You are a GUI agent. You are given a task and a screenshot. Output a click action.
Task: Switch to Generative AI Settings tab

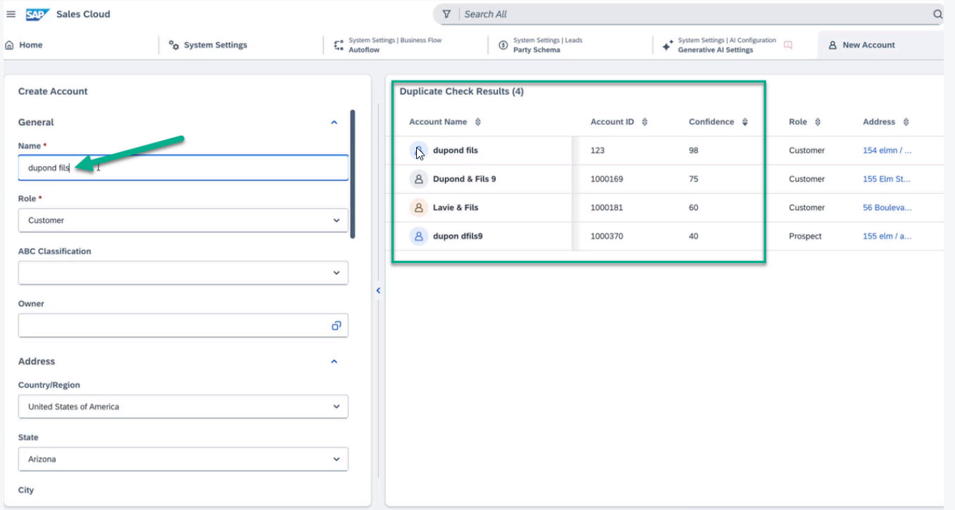719,45
